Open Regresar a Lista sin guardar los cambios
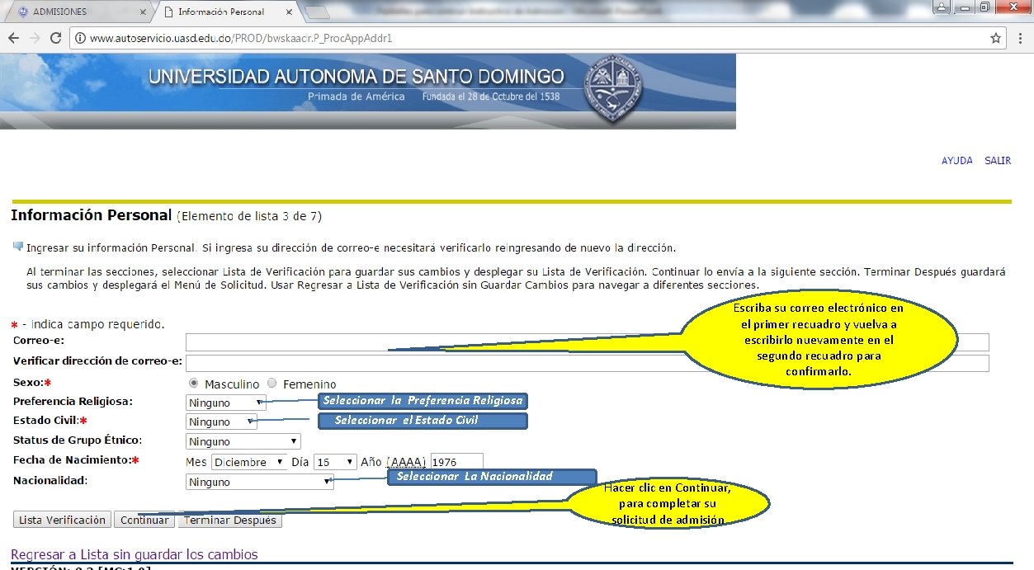Image resolution: width=1034 pixels, height=570 pixels. click(x=135, y=554)
